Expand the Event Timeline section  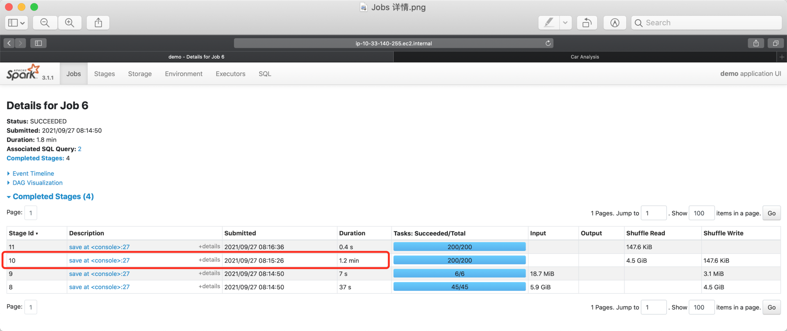tap(33, 173)
